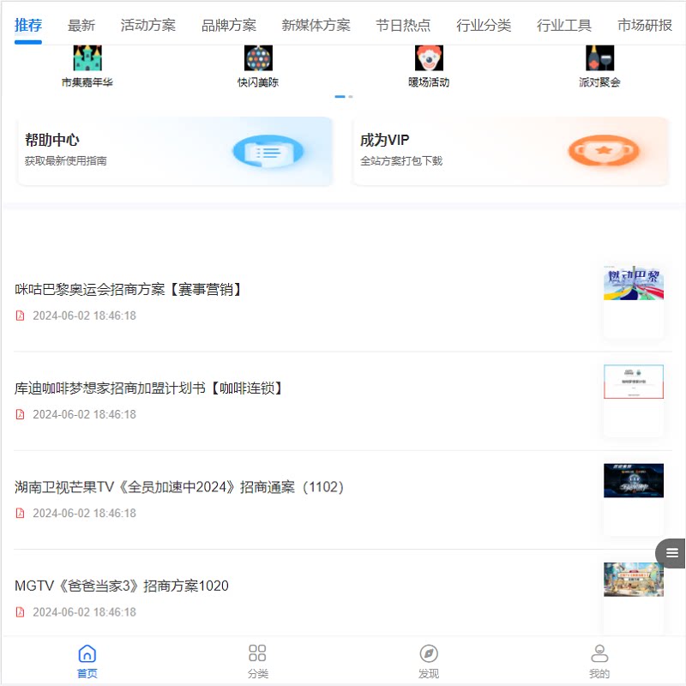The height and width of the screenshot is (686, 686).
Task: Click the 获取最新使用指南 subtitle
Action: [66, 161]
